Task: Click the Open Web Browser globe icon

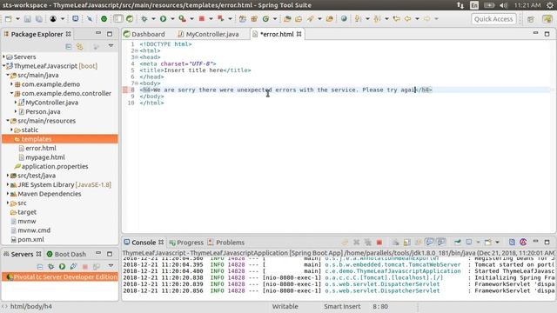Action: [x=344, y=19]
